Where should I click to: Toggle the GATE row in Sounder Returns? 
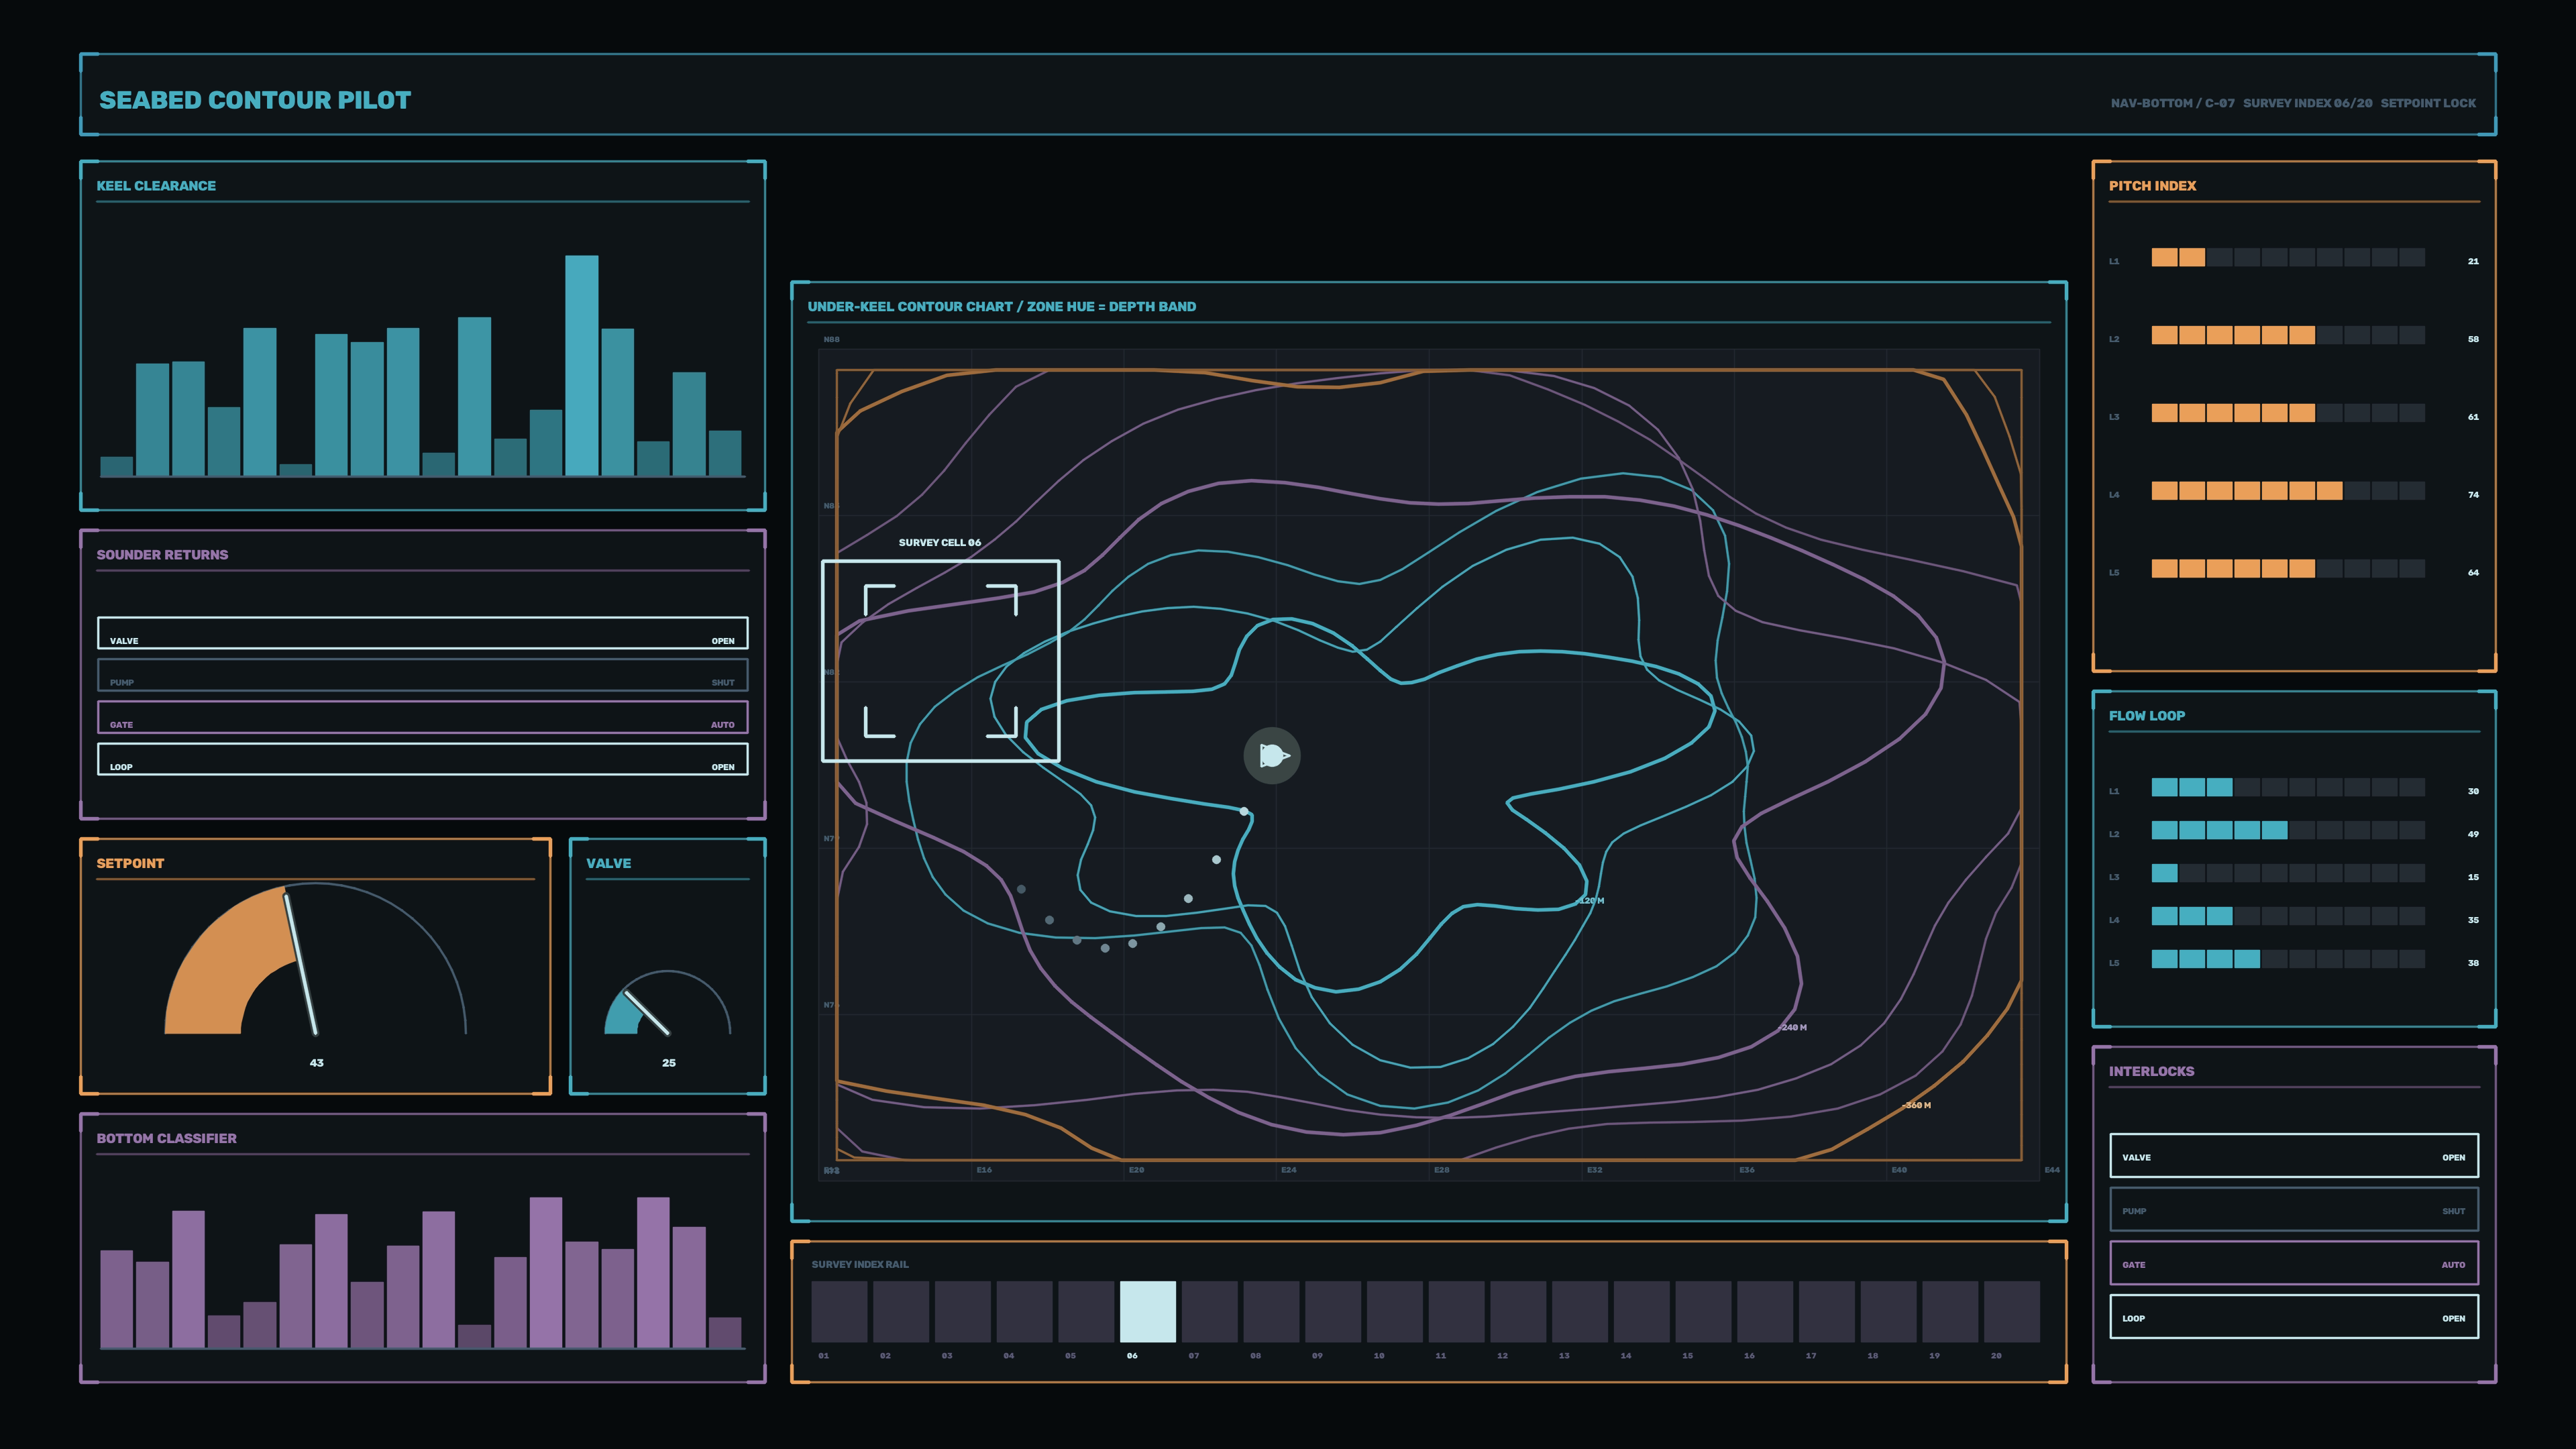pyautogui.click(x=422, y=717)
